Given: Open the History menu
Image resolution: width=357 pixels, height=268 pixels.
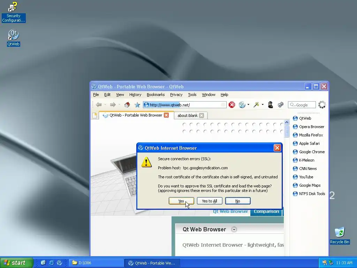Looking at the screenshot, I should (135, 95).
